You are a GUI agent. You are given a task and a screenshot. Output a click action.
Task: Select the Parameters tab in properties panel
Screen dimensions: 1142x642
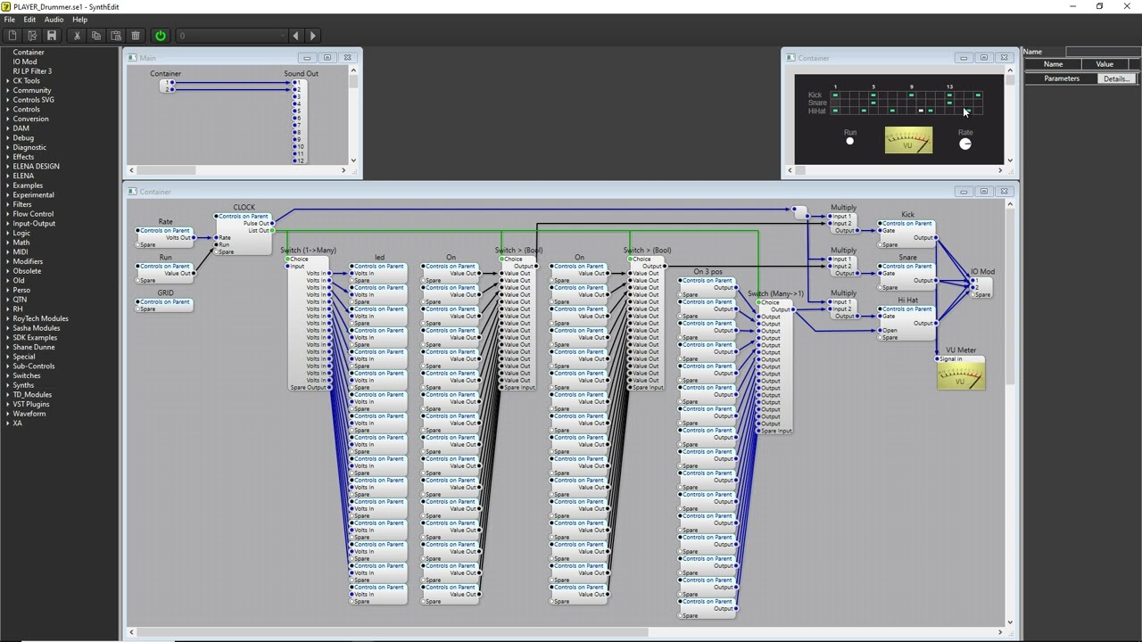(x=1062, y=78)
